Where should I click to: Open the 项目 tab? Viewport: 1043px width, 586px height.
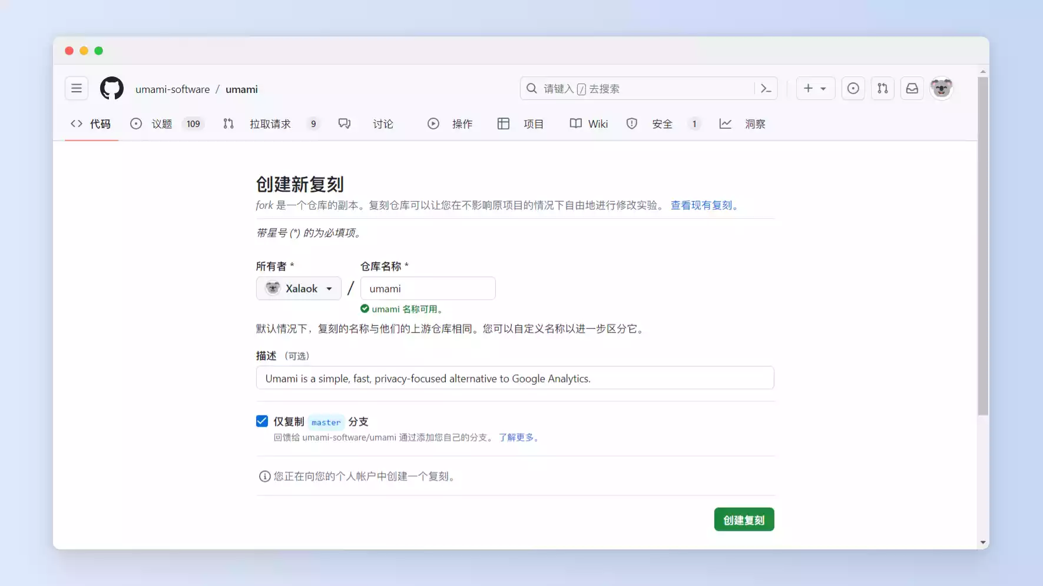point(521,124)
